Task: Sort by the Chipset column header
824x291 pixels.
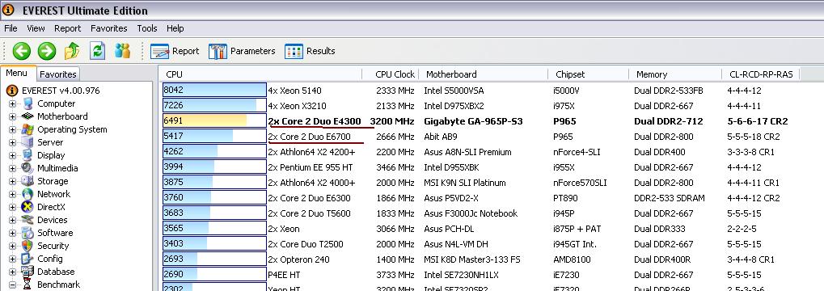Action: pyautogui.click(x=589, y=74)
